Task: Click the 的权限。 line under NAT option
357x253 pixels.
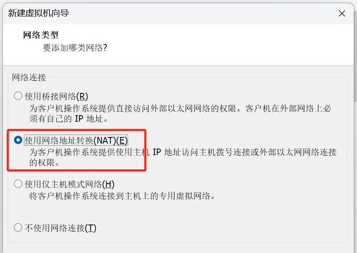Action: point(44,163)
